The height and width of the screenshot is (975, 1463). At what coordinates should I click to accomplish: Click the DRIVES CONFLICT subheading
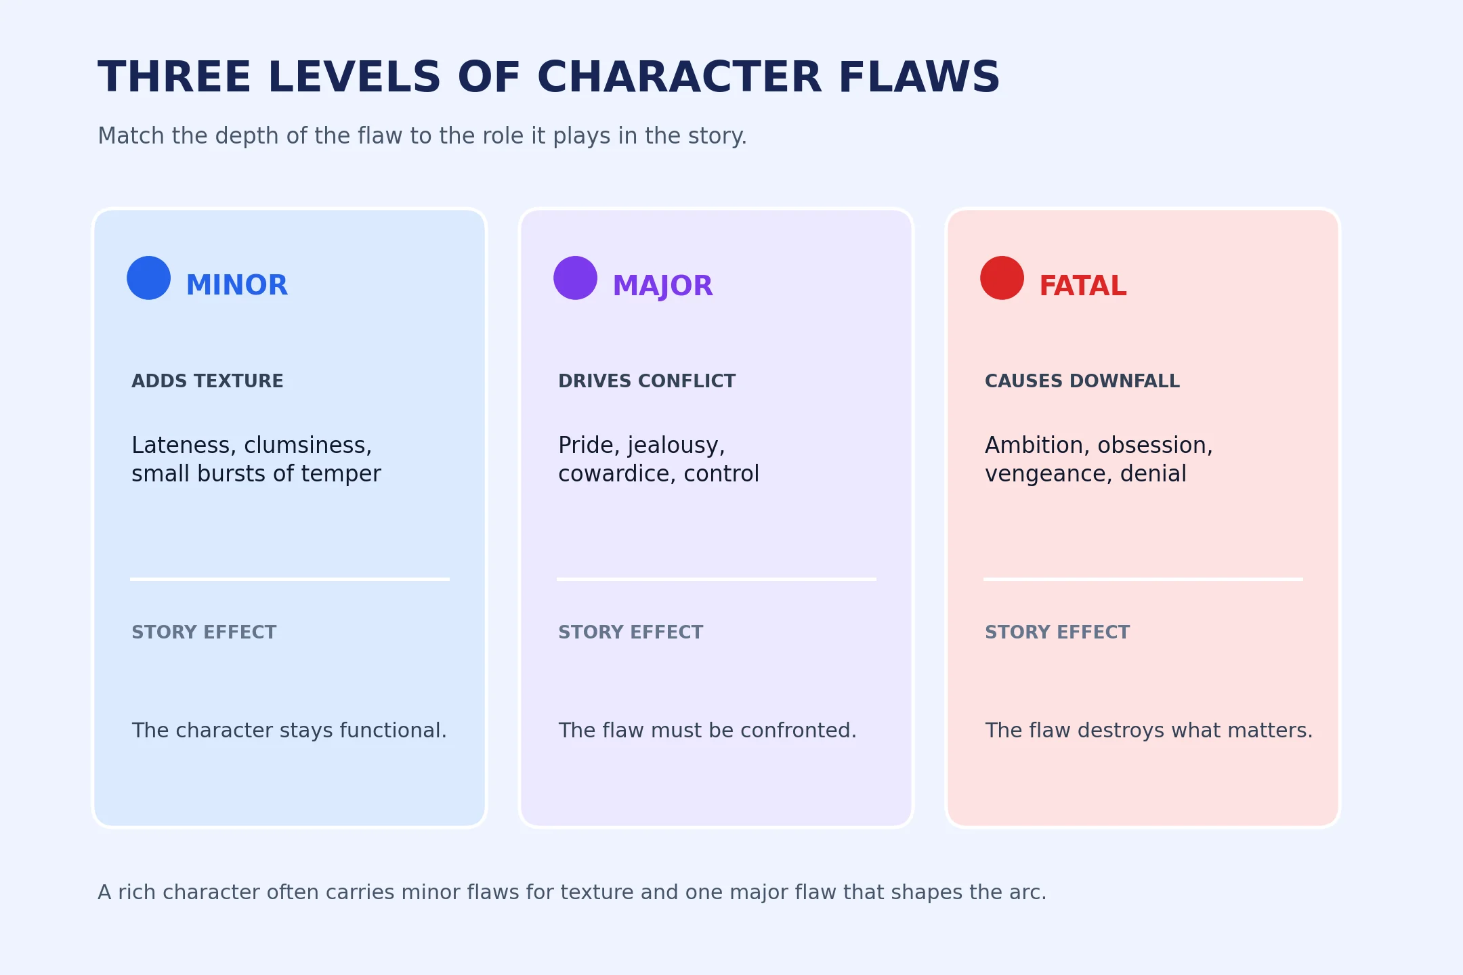coord(647,381)
